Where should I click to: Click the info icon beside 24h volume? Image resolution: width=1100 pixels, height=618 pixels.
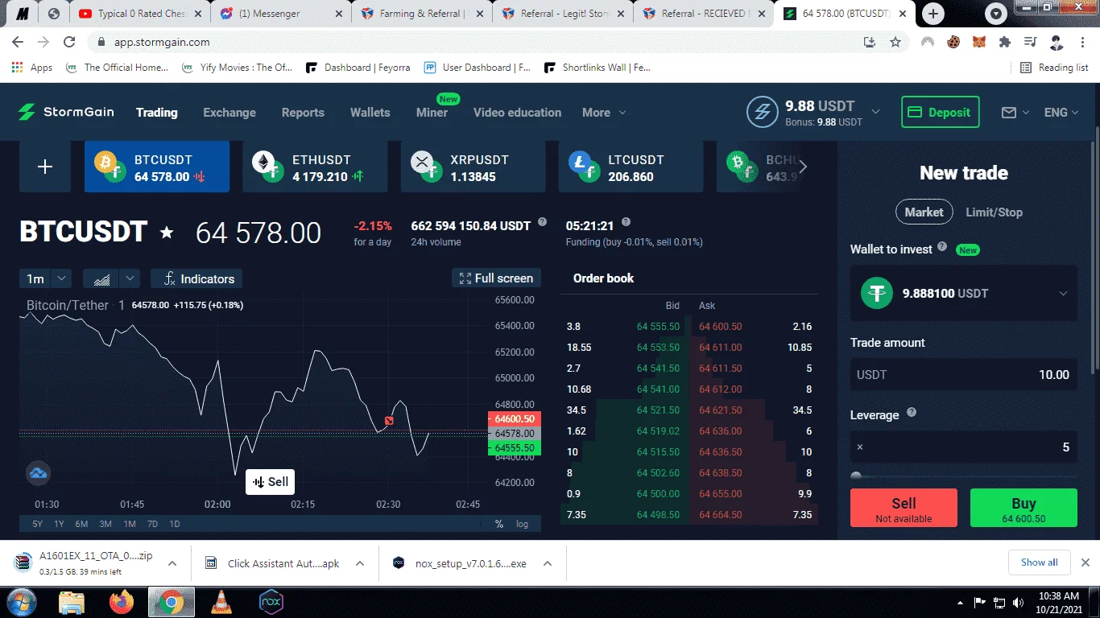coord(542,222)
